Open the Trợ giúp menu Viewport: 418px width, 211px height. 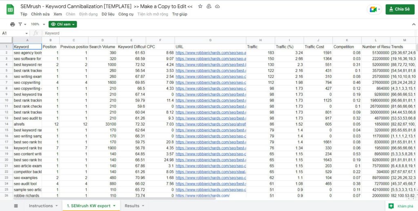click(x=180, y=14)
